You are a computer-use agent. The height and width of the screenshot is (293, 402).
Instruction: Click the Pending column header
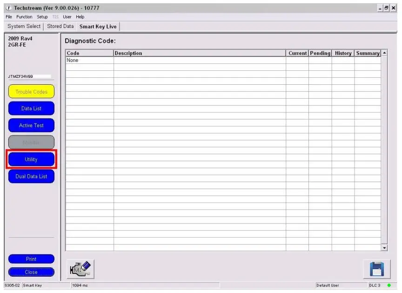(320, 53)
